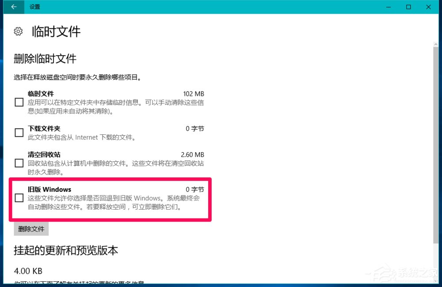
Task: Click the 删除临时文件 page heading
Action: (45, 58)
